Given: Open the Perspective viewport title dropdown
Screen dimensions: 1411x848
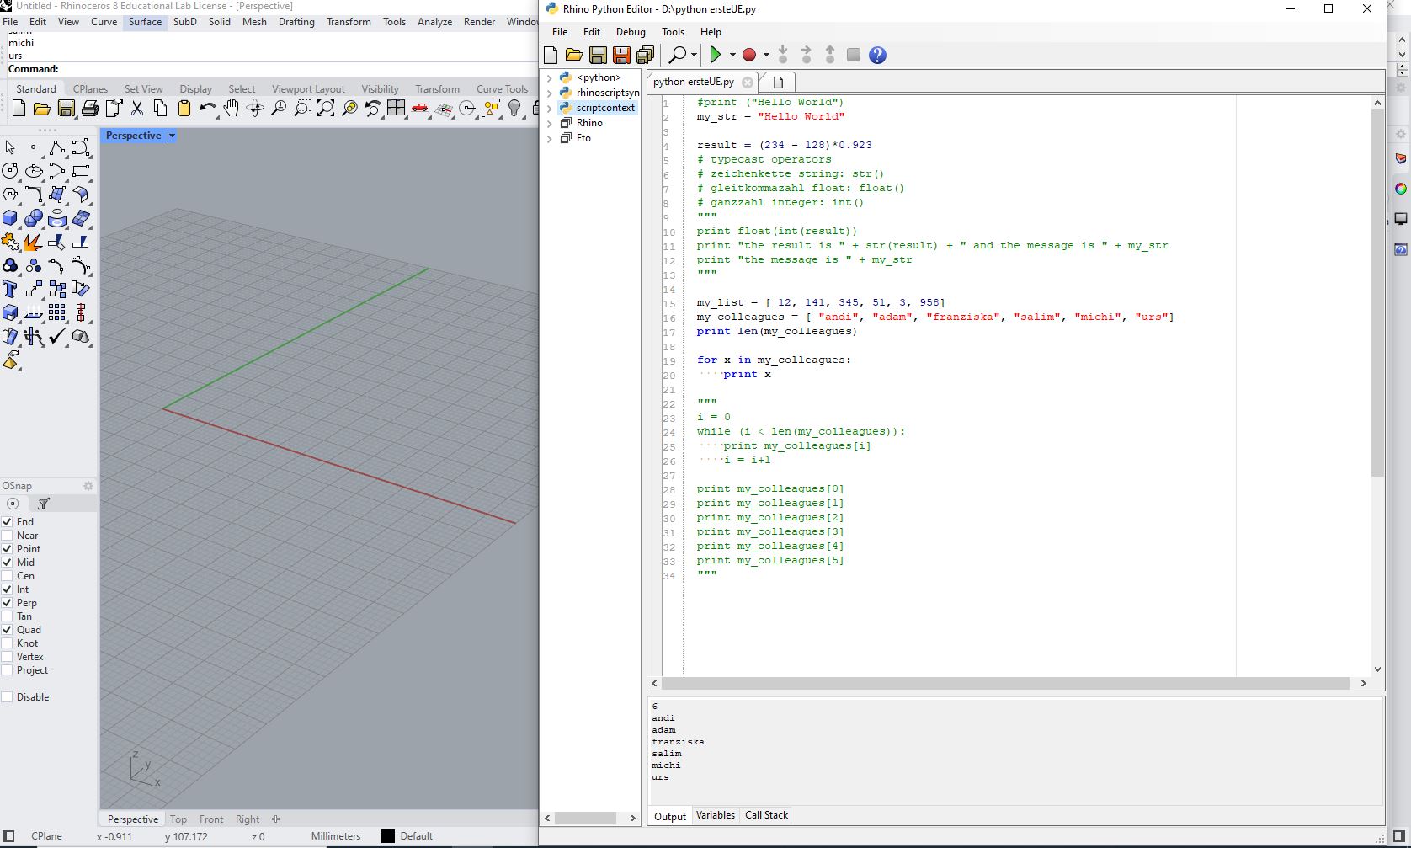Looking at the screenshot, I should pyautogui.click(x=171, y=135).
